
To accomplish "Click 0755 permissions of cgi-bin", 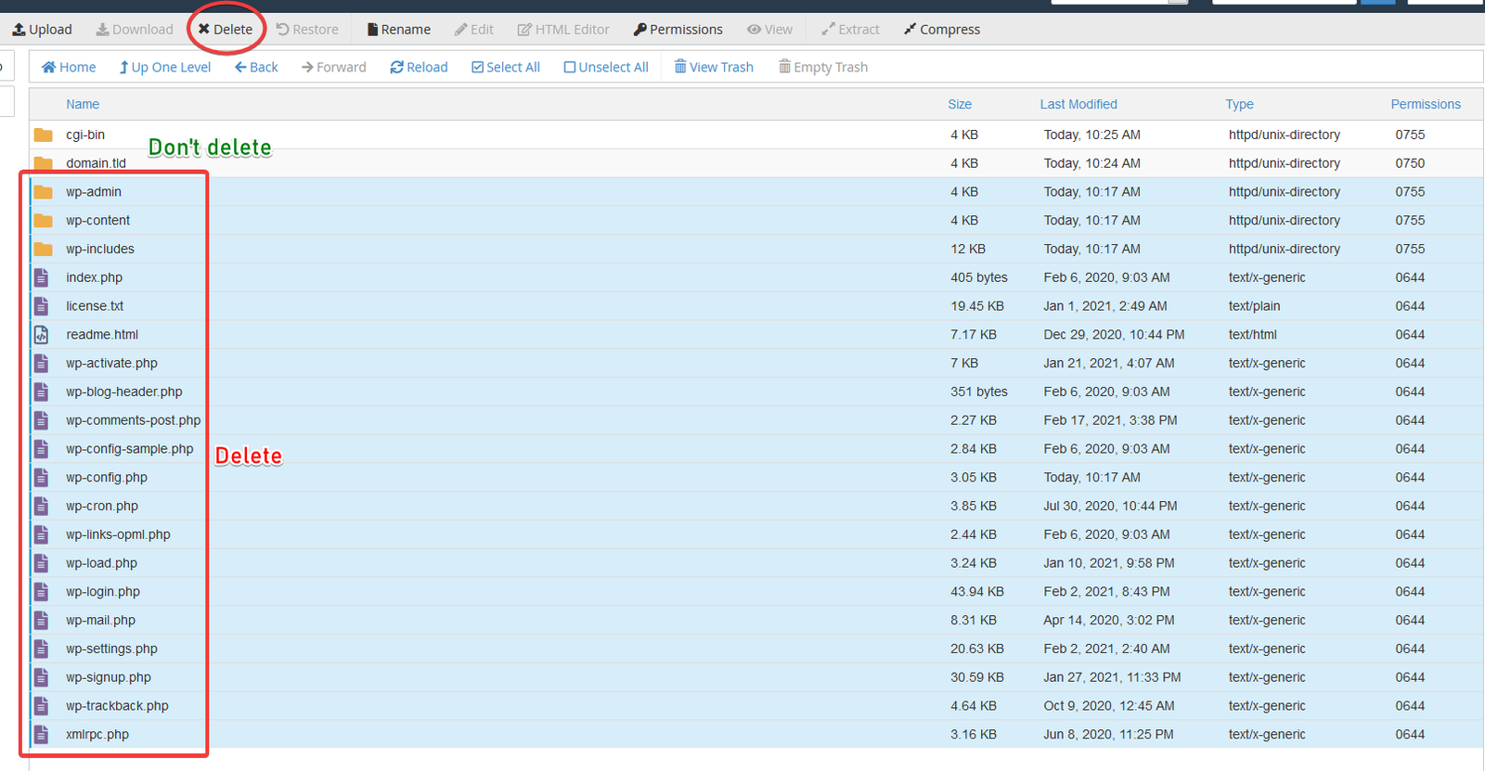I will 1410,135.
